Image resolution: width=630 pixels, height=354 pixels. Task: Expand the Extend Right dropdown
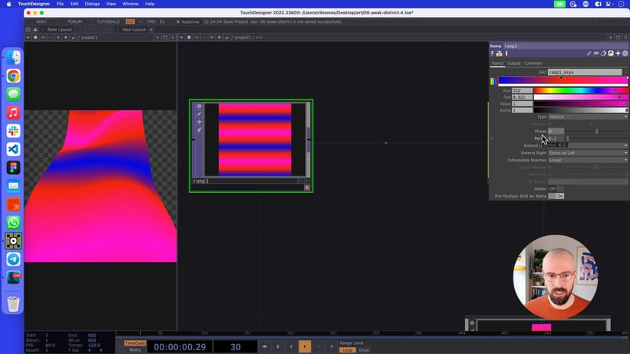click(x=587, y=153)
